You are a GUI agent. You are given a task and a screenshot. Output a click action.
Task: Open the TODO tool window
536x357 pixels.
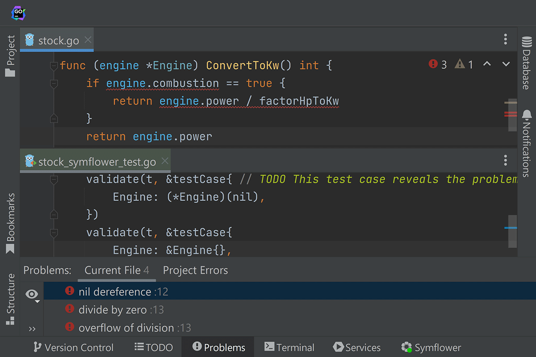[x=153, y=347]
